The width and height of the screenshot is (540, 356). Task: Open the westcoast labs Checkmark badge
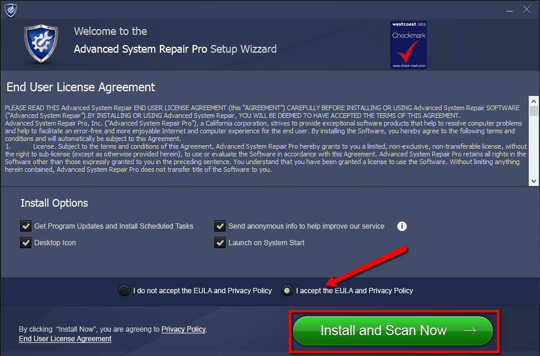409,45
